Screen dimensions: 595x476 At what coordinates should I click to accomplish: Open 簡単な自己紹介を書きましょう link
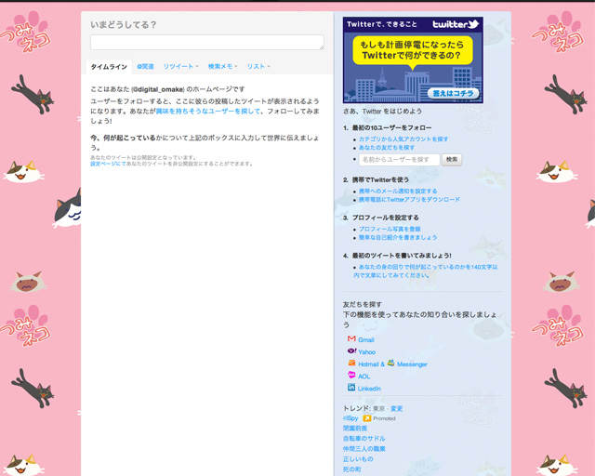coord(398,237)
